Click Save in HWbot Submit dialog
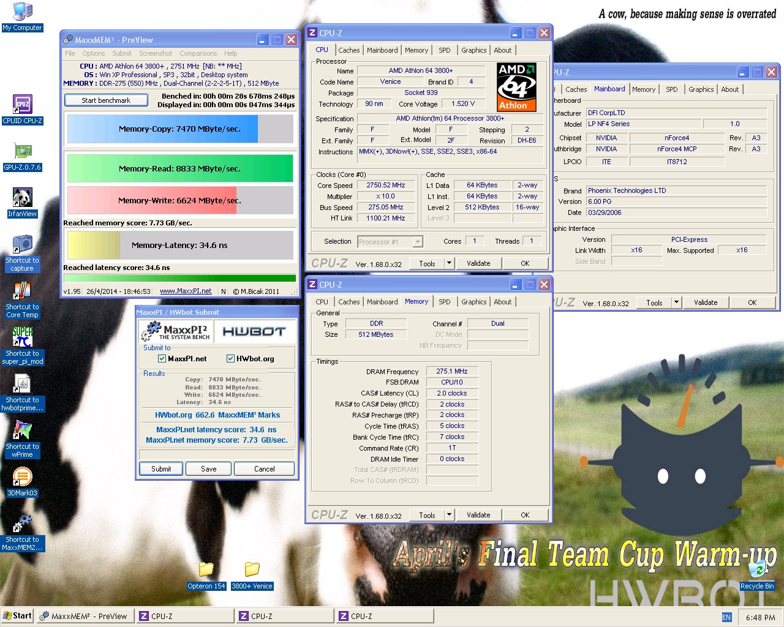The image size is (784, 627). pos(209,469)
